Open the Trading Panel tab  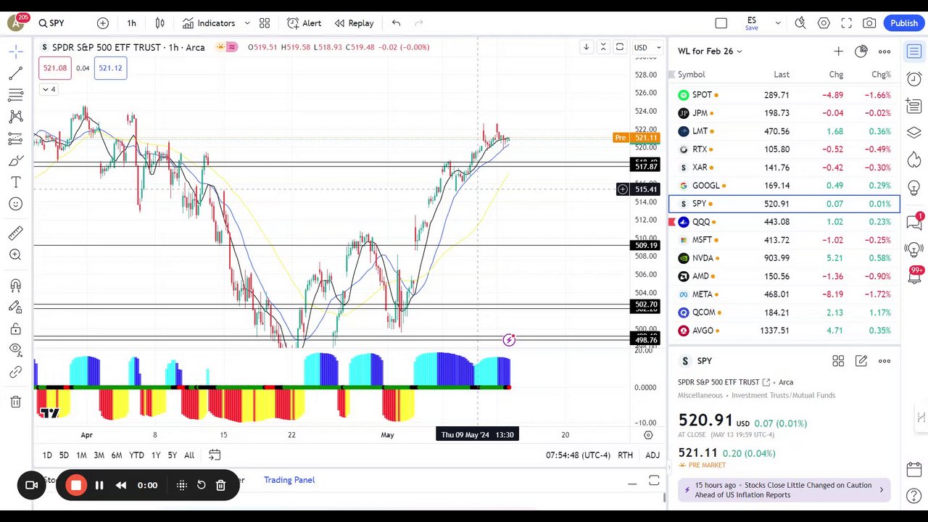(x=289, y=480)
